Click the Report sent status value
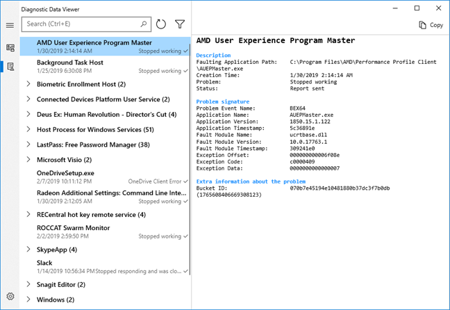Viewport: 450px width, 310px height. [x=307, y=88]
